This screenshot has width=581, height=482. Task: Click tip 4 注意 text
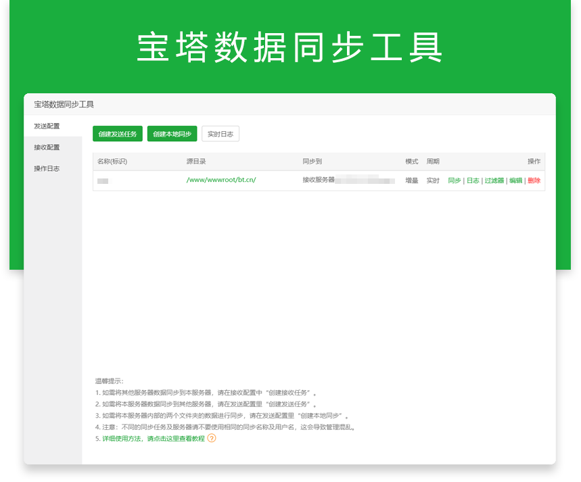point(225,427)
